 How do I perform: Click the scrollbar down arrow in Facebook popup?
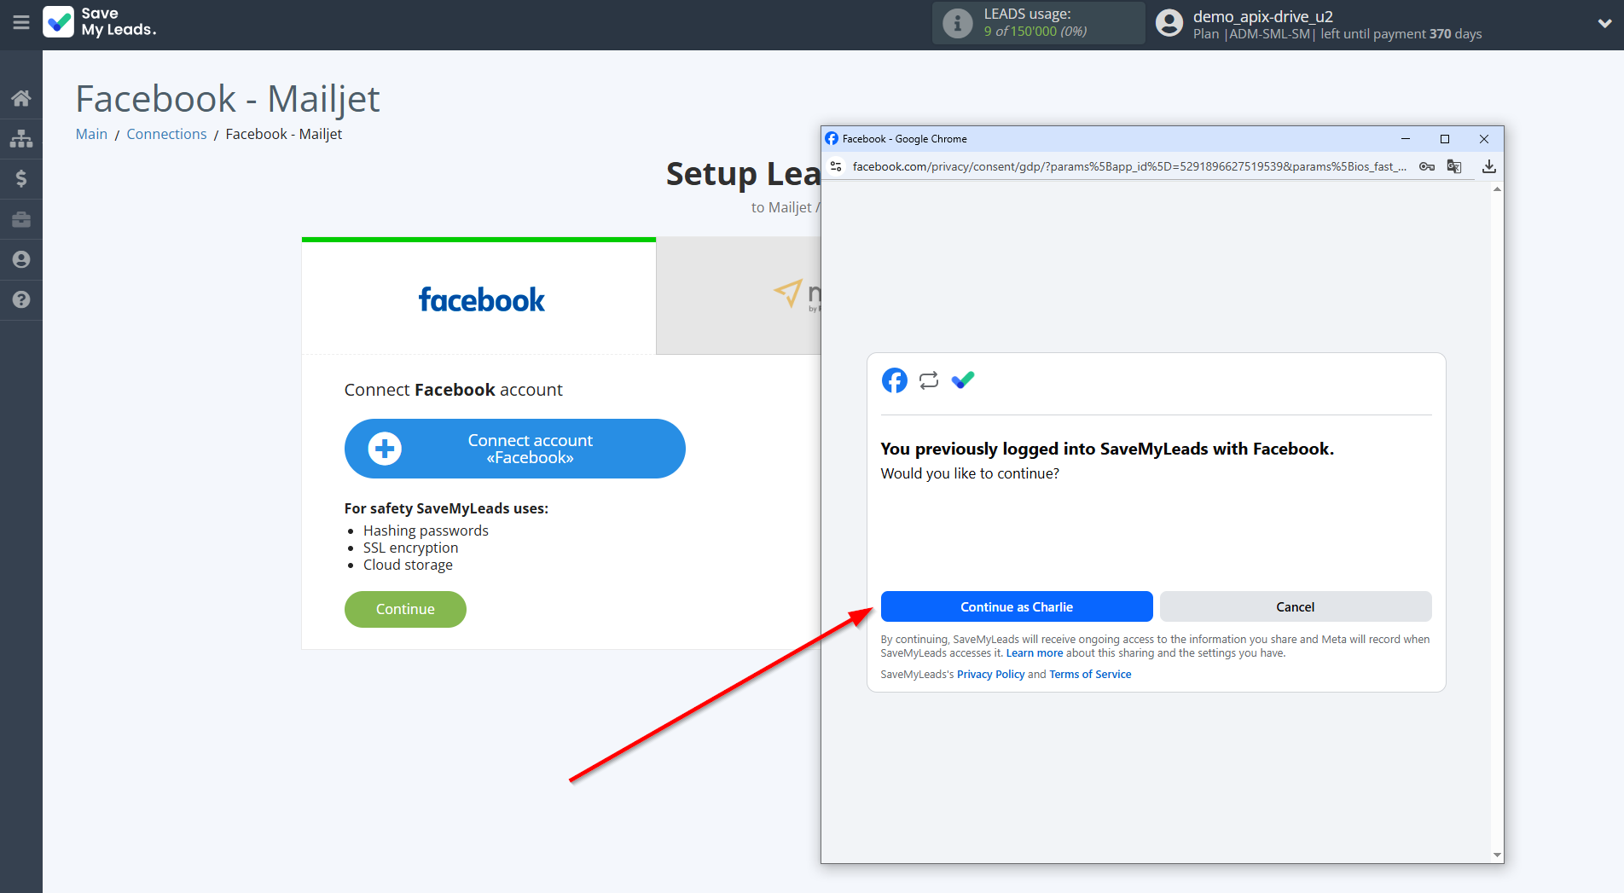[x=1495, y=855]
